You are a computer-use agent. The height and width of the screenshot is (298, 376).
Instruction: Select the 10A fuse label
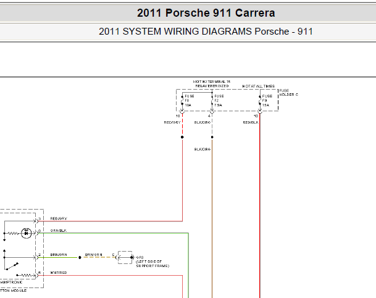tap(190, 101)
